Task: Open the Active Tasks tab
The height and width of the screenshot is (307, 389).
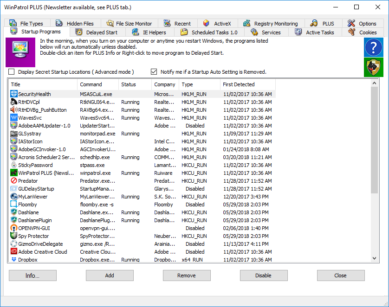Action: click(x=315, y=32)
